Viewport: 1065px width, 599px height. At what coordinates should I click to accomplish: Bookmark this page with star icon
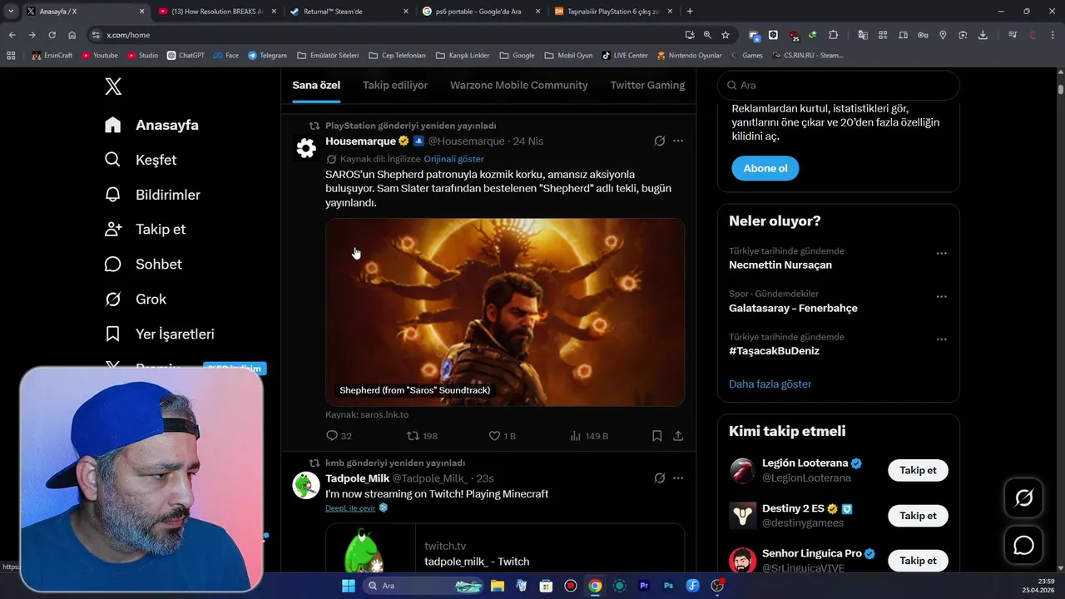(x=726, y=35)
